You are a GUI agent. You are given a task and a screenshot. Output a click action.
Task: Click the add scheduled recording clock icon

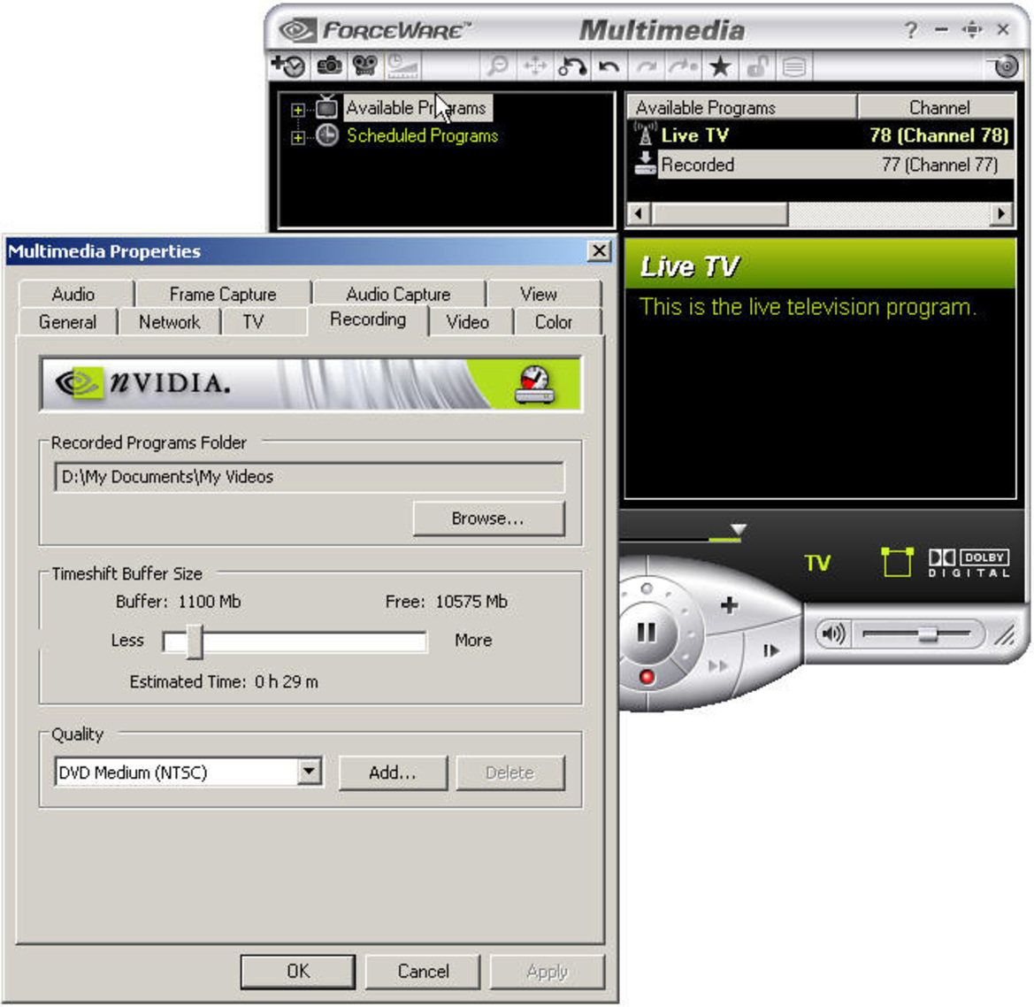[288, 66]
